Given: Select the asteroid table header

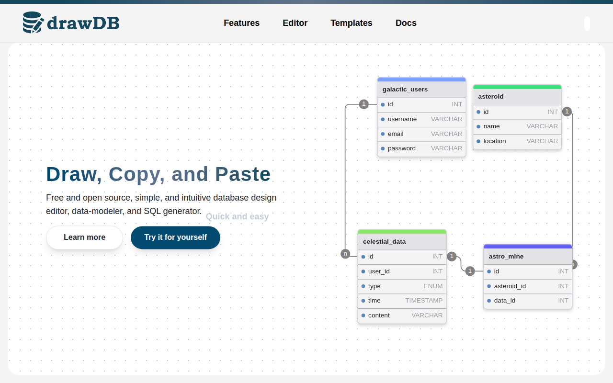Looking at the screenshot, I should click(517, 97).
